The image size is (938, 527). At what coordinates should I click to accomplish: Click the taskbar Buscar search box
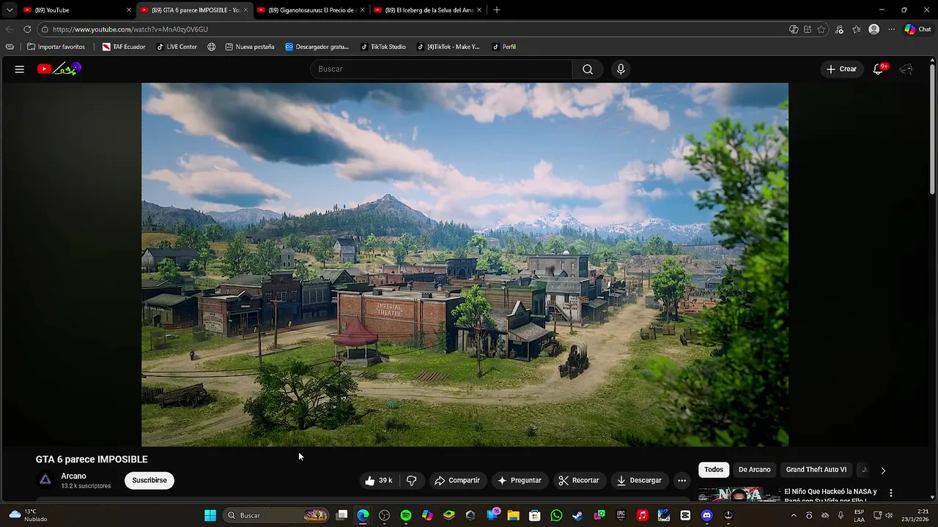(277, 515)
